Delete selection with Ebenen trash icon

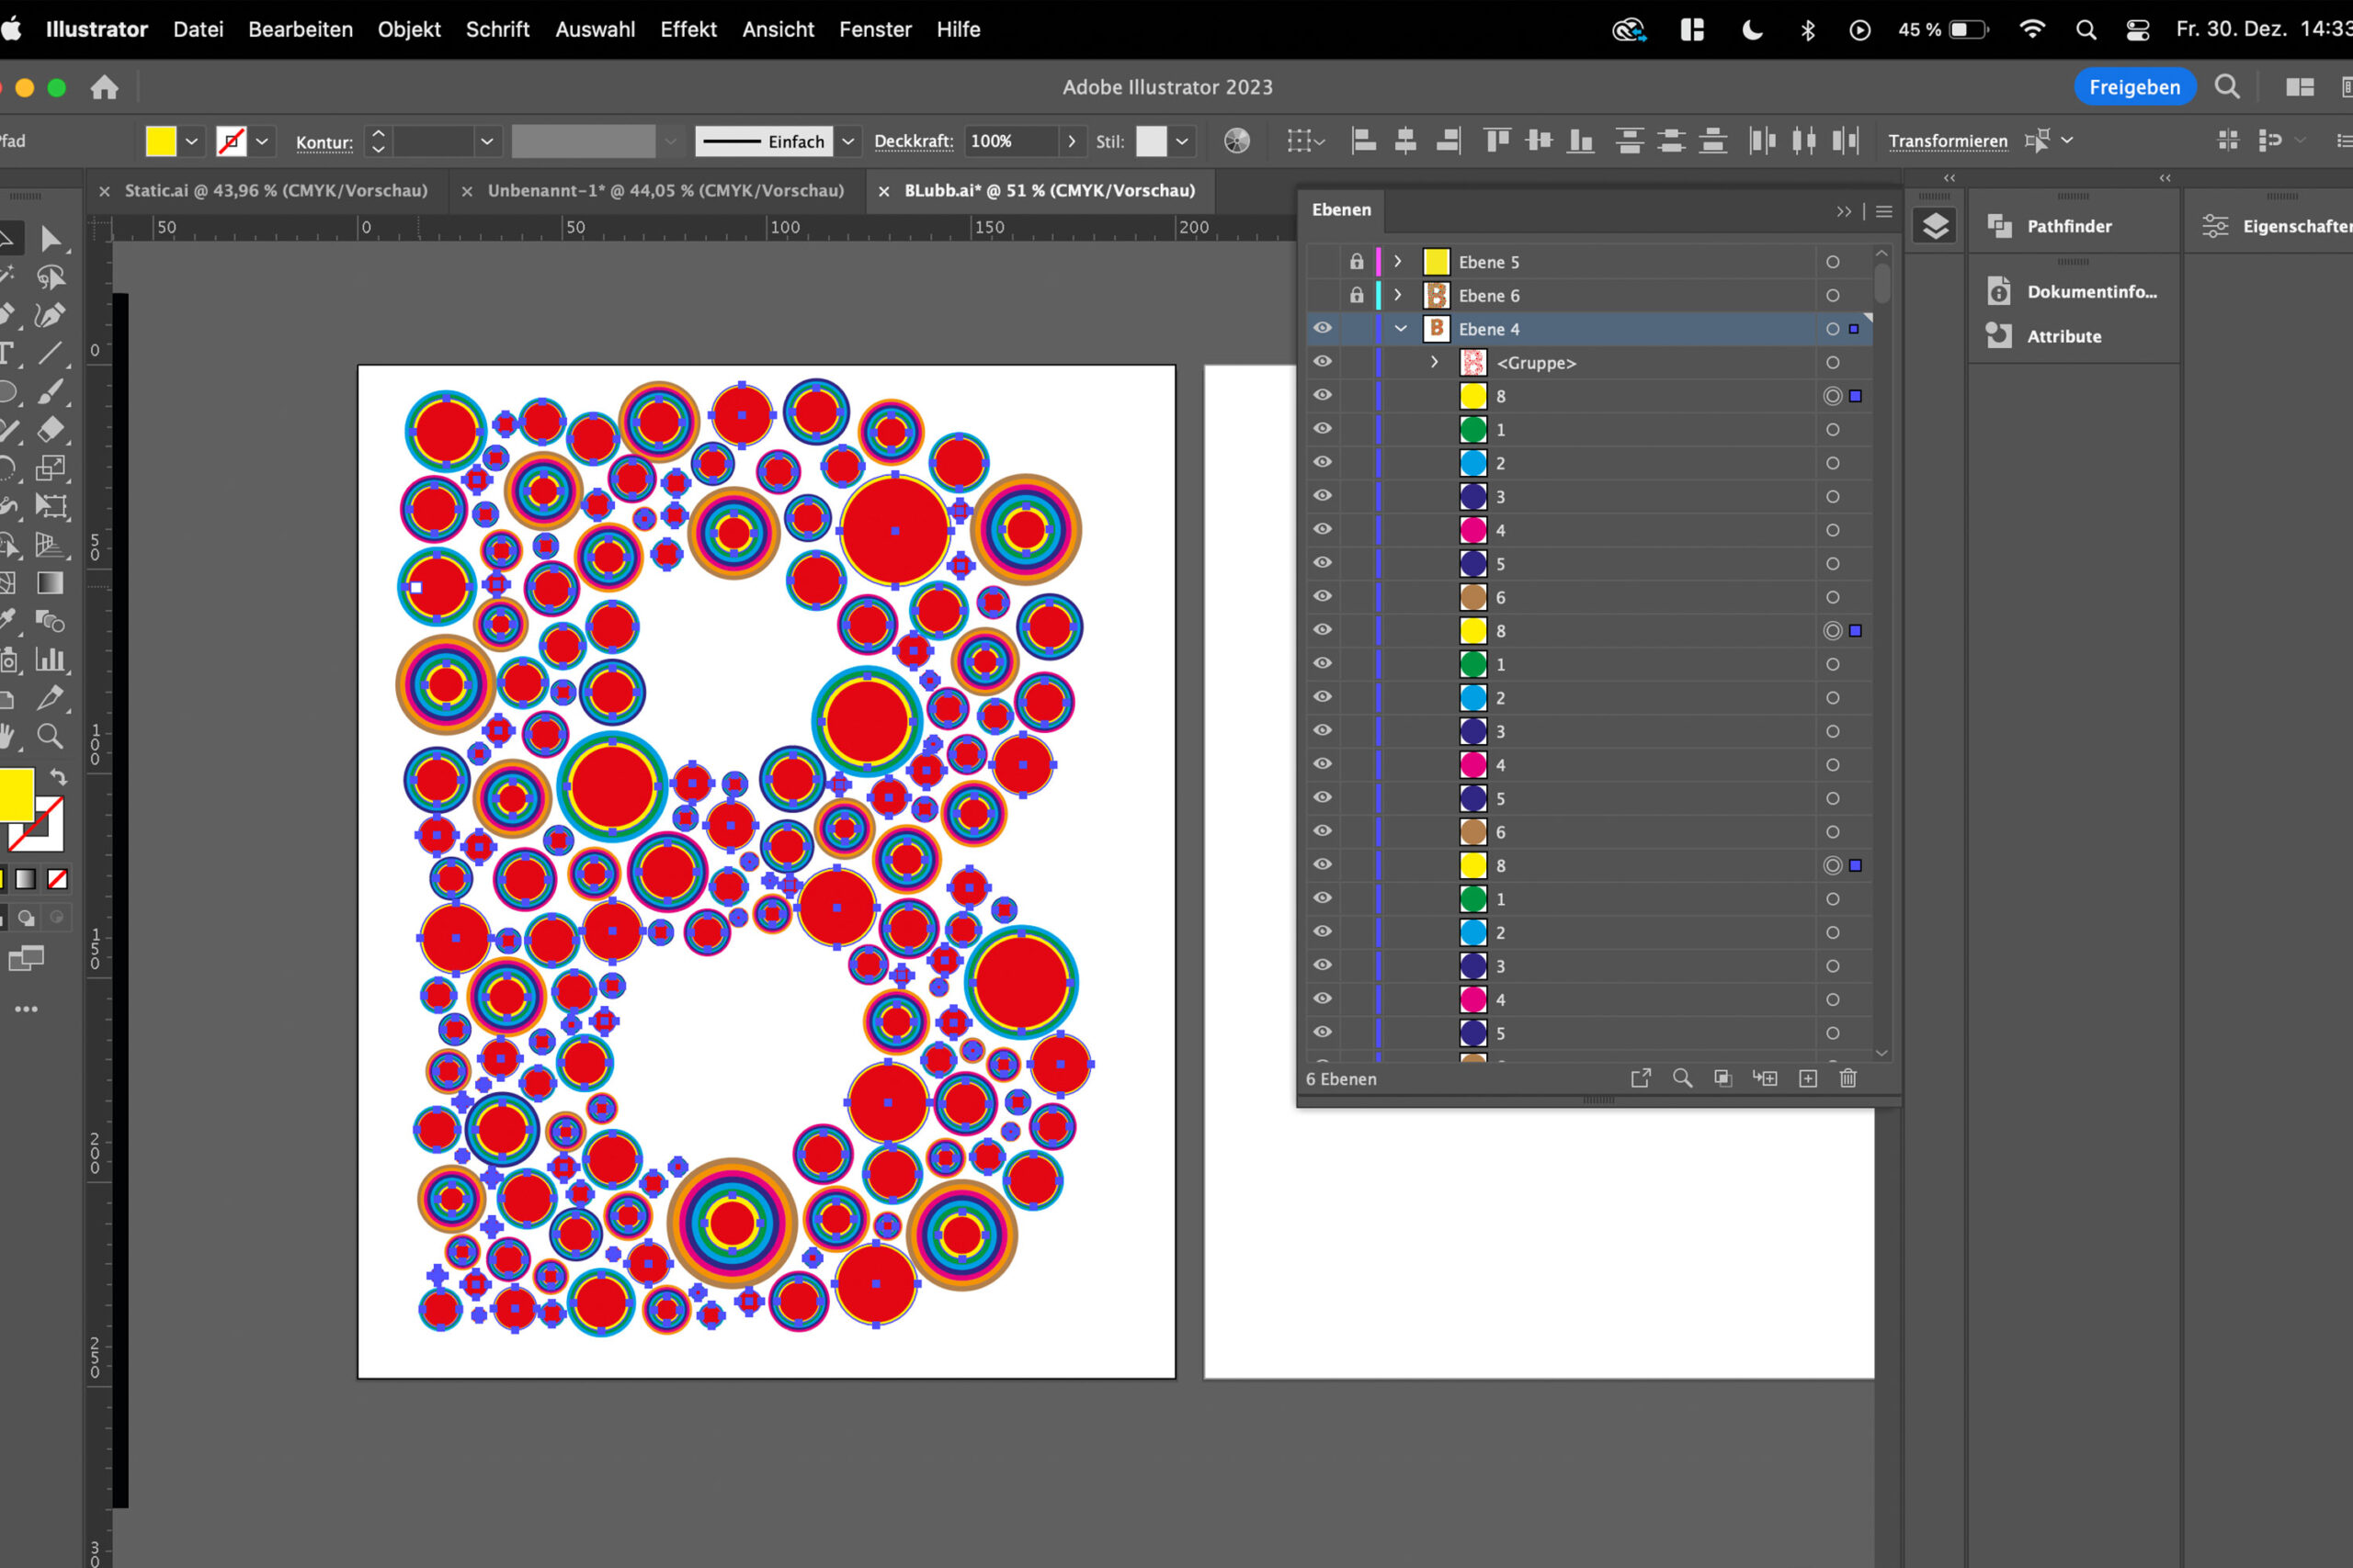point(1847,1078)
